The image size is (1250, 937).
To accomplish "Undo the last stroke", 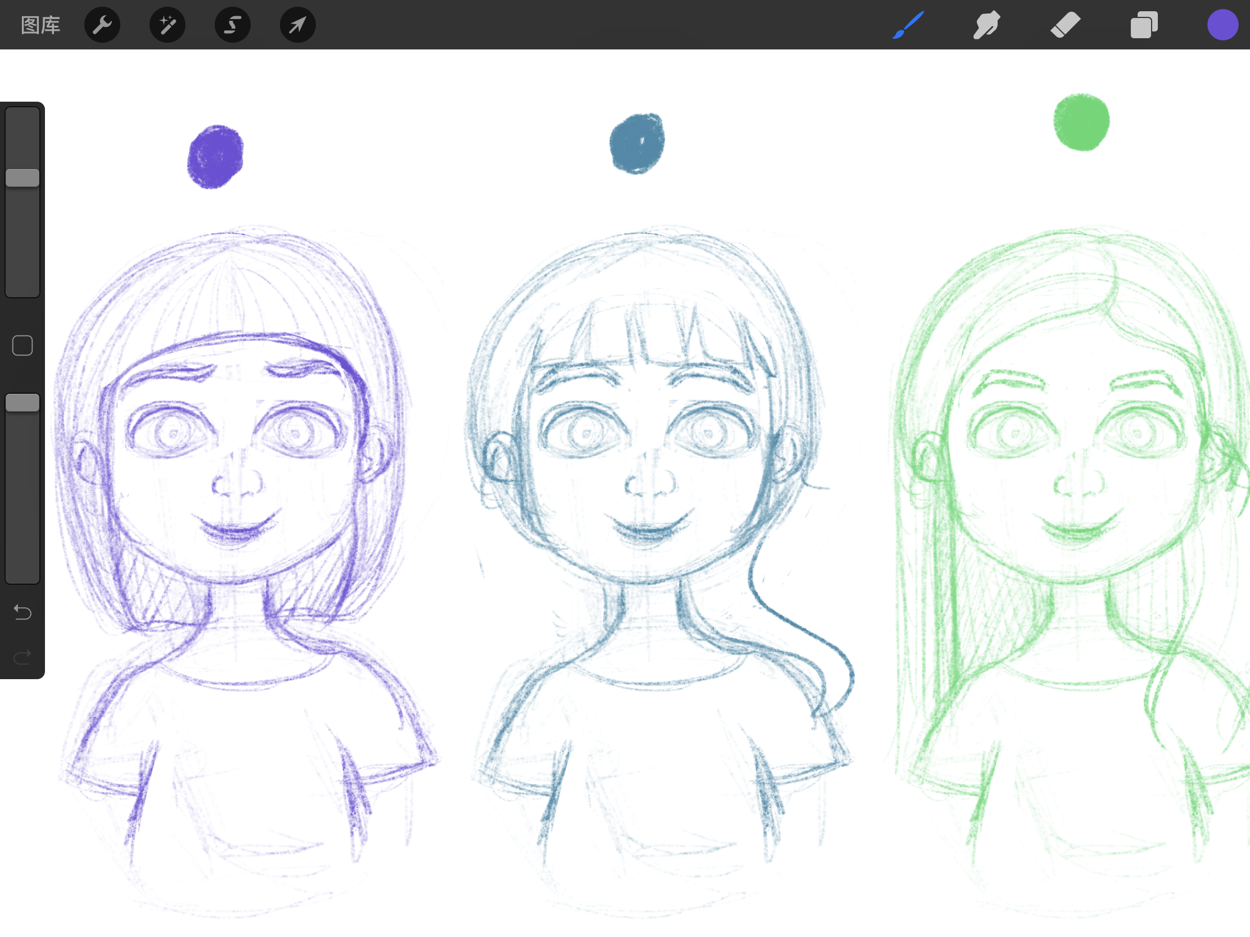I will (x=22, y=612).
